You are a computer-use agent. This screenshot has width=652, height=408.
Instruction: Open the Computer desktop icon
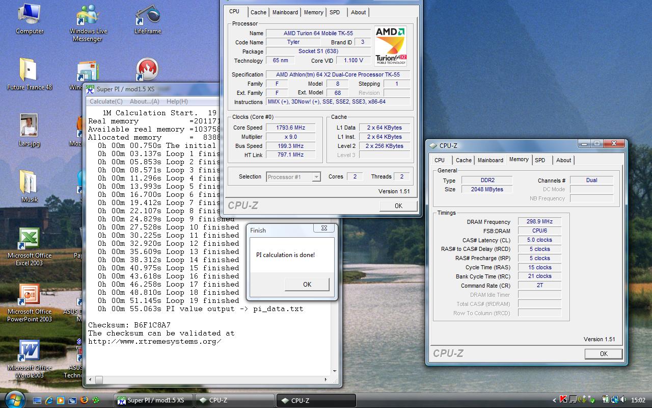tap(29, 19)
